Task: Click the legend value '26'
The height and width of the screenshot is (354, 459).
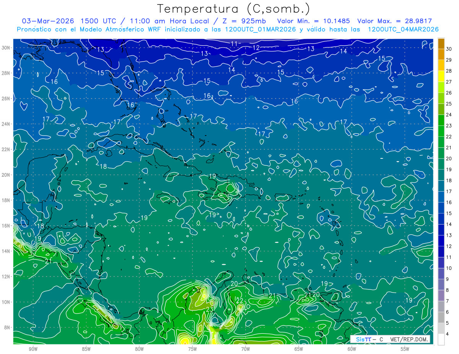Action: [x=449, y=93]
